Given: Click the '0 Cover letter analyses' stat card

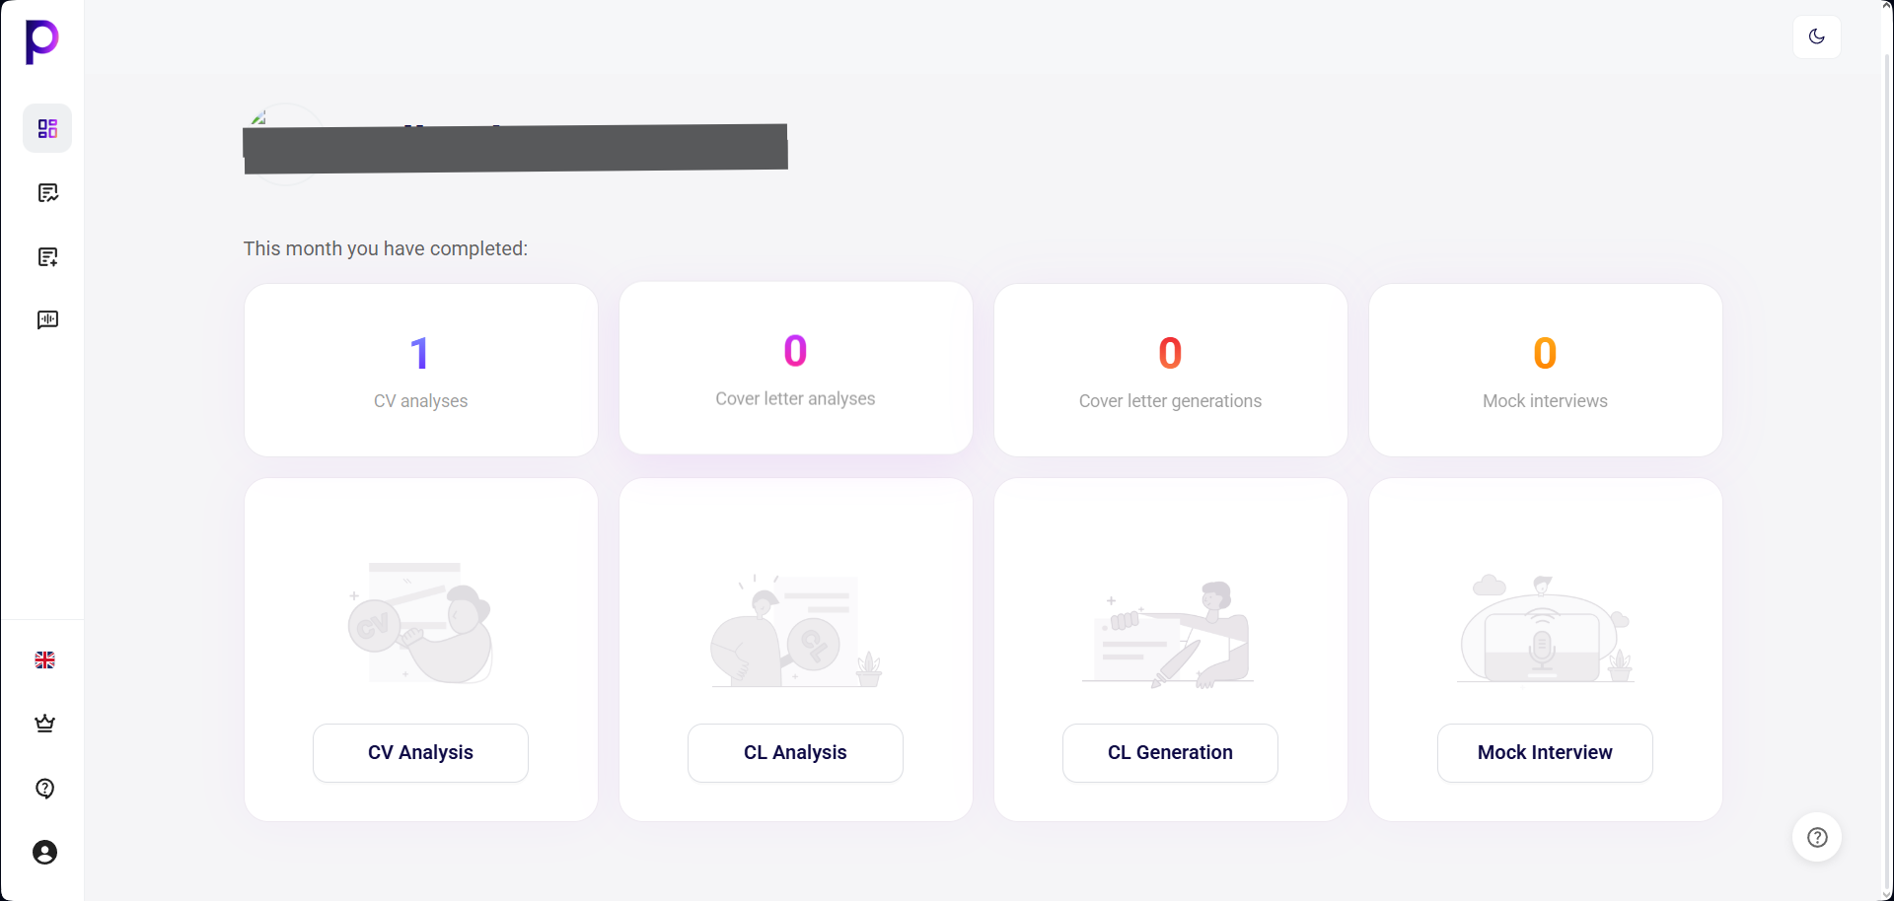Looking at the screenshot, I should 795,368.
